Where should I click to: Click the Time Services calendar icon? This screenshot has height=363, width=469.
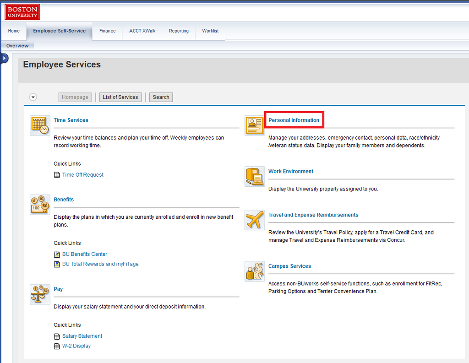(x=40, y=125)
